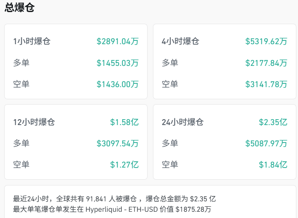Open the 24小时爆仓 card title

click(x=183, y=122)
